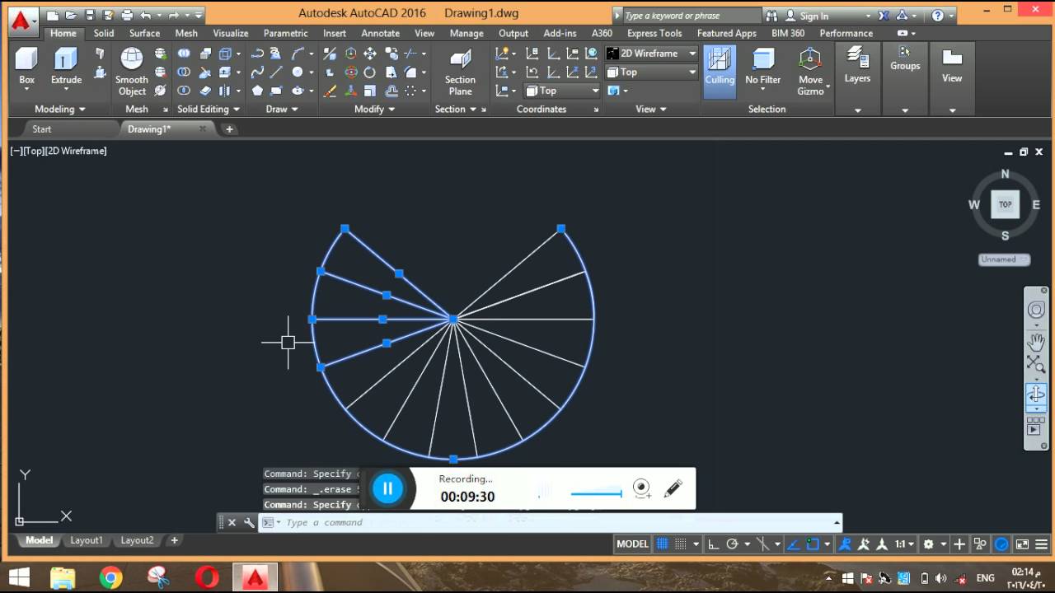The width and height of the screenshot is (1055, 593).
Task: Click Sign In in the title bar
Action: point(814,16)
